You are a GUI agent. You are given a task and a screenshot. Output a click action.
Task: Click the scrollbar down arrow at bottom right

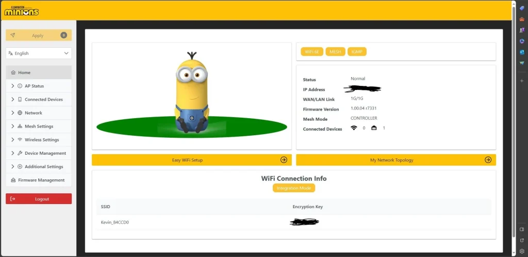pos(514,253)
